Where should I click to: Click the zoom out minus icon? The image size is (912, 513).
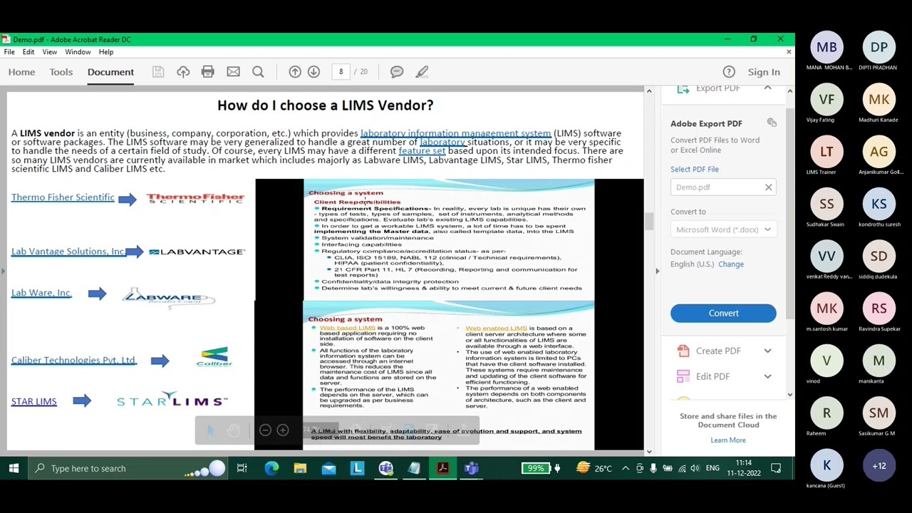click(x=265, y=430)
